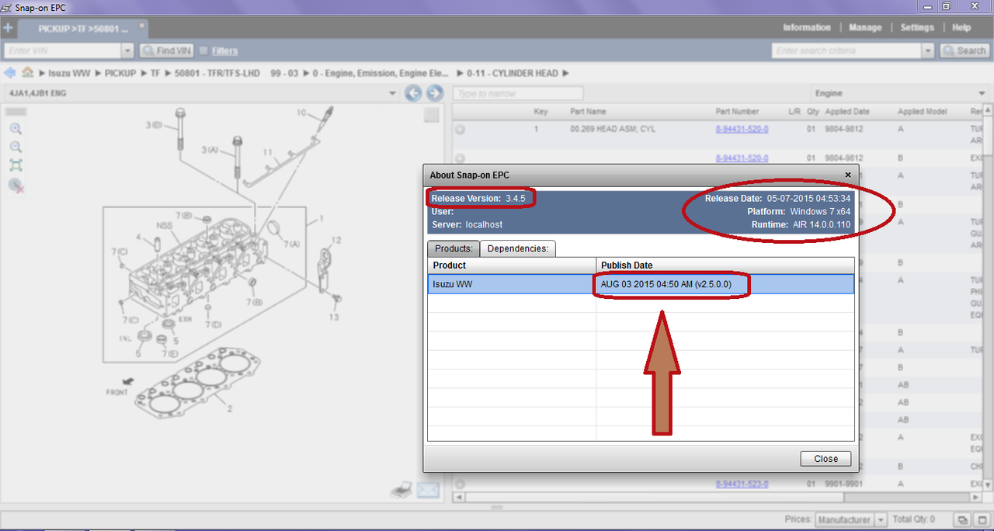Select the Isuzu WW product row
The image size is (994, 531).
(x=641, y=284)
